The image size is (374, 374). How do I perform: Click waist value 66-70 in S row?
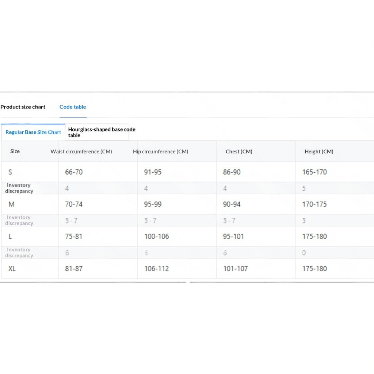tap(74, 172)
